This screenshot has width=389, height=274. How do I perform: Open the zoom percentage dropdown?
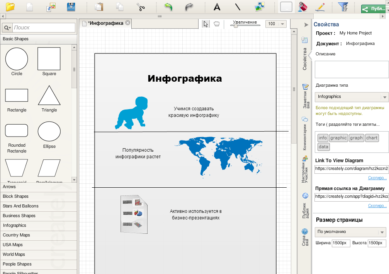[x=283, y=24]
